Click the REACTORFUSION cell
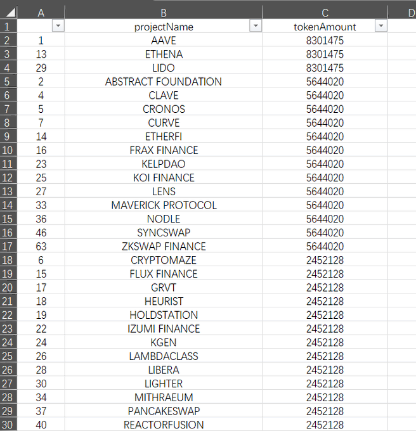This screenshot has width=416, height=431. click(164, 425)
